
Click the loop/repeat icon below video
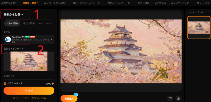[x=170, y=98]
